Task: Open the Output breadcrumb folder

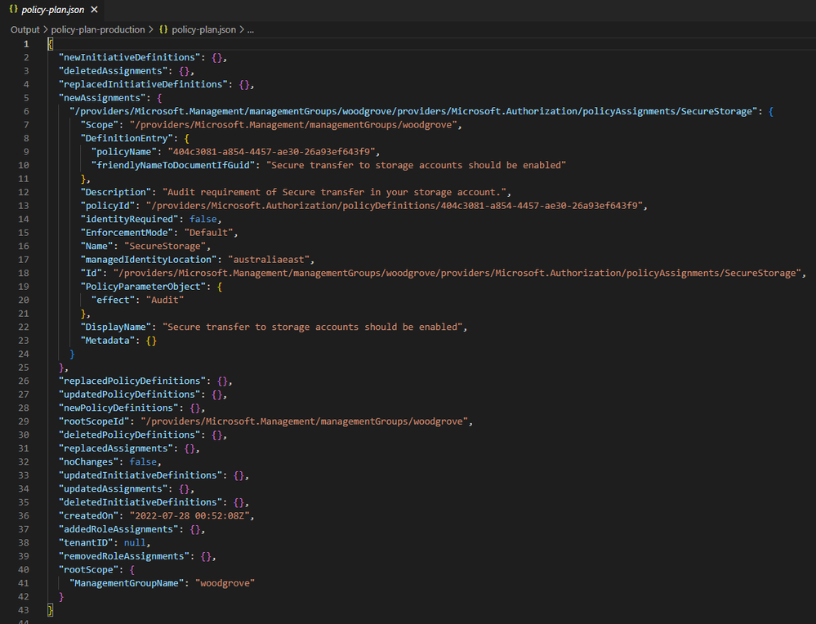Action: coord(25,29)
